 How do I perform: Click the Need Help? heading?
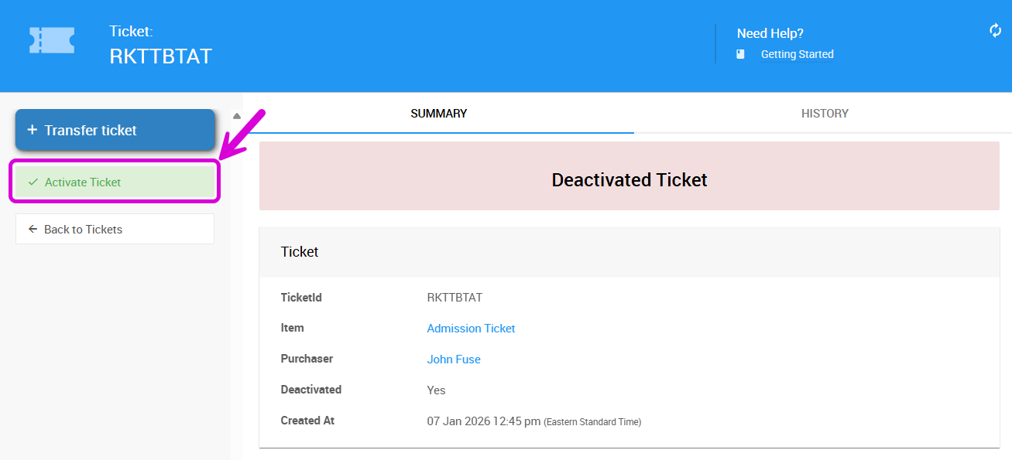770,33
